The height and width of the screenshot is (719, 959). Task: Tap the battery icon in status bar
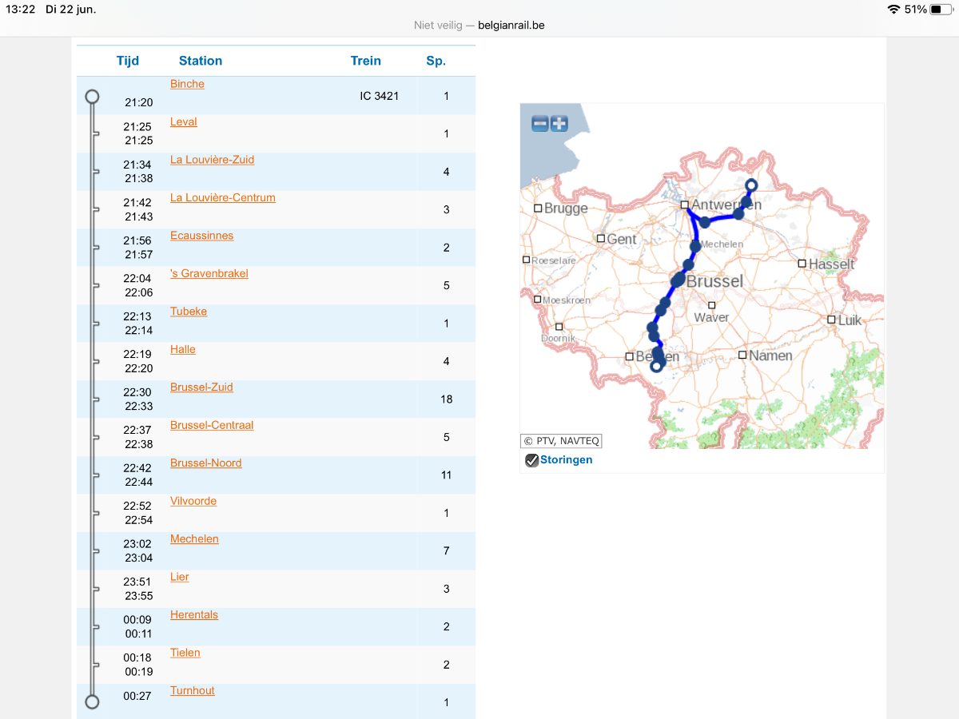941,10
